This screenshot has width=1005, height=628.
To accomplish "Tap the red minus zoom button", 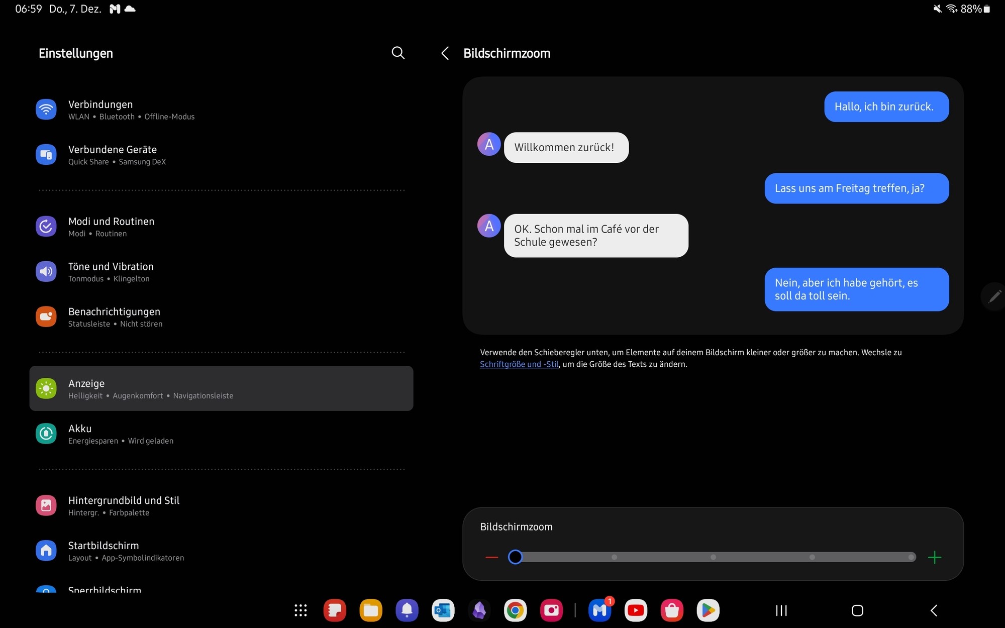I will coord(491,557).
